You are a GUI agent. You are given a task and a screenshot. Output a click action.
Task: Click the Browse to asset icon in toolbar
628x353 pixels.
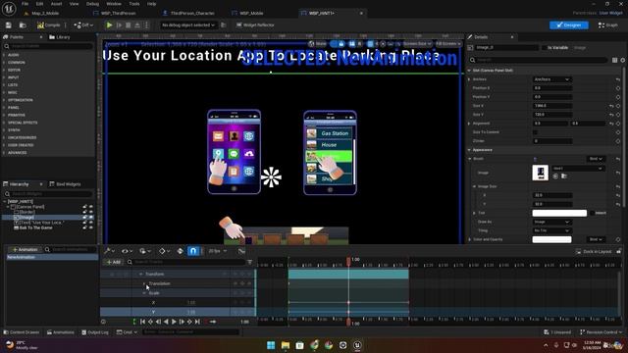[x=23, y=25]
